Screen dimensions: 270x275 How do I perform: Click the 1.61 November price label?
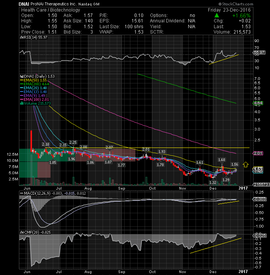pos(200,163)
